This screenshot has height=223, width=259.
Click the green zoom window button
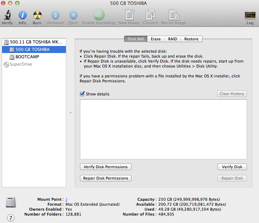(17, 3)
